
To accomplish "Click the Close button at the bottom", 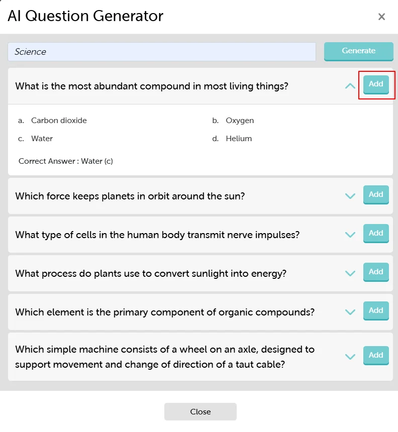I will point(200,411).
